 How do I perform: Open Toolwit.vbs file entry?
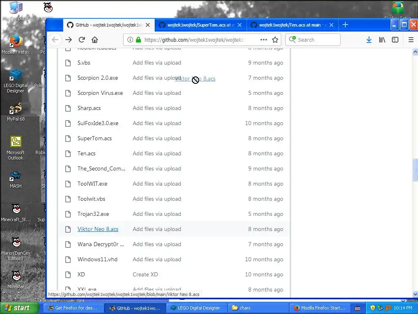(91, 199)
